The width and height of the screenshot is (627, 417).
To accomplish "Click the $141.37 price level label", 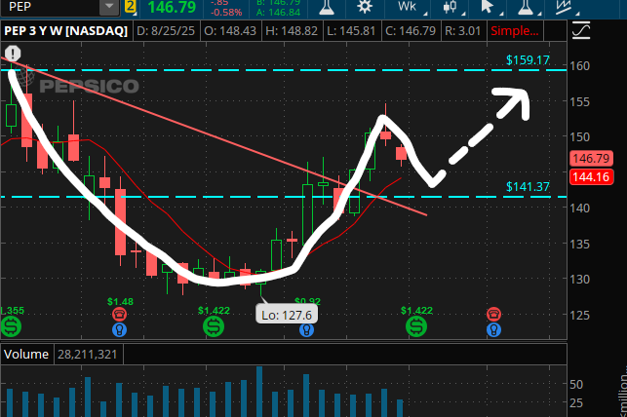I will [528, 186].
